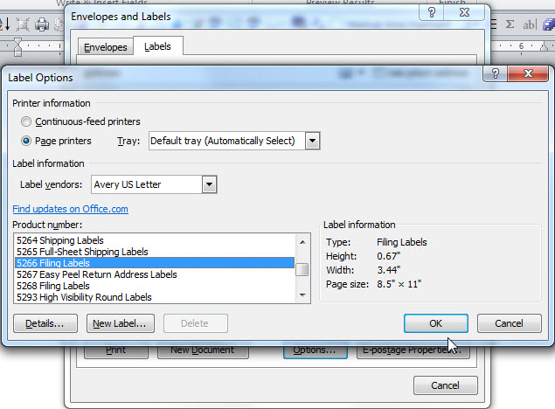Viewport: 555px width, 409px height.
Task: Click product list scroll down arrow
Action: [x=302, y=295]
